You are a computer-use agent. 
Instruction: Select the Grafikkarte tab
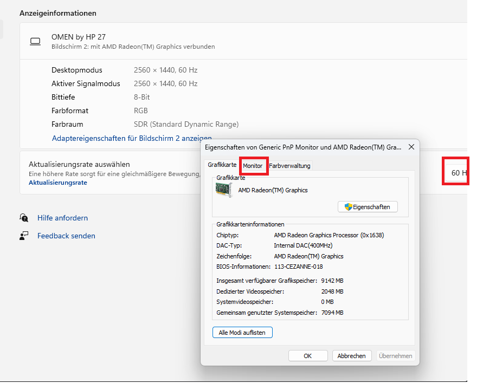(x=222, y=165)
